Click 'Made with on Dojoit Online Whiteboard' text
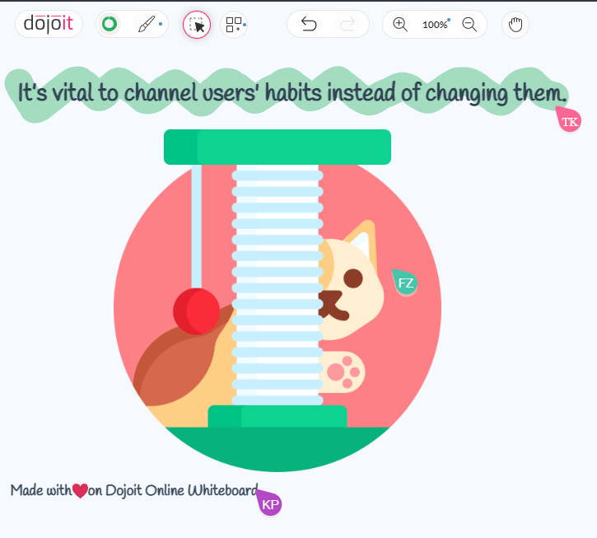This screenshot has width=597, height=538. 134,490
